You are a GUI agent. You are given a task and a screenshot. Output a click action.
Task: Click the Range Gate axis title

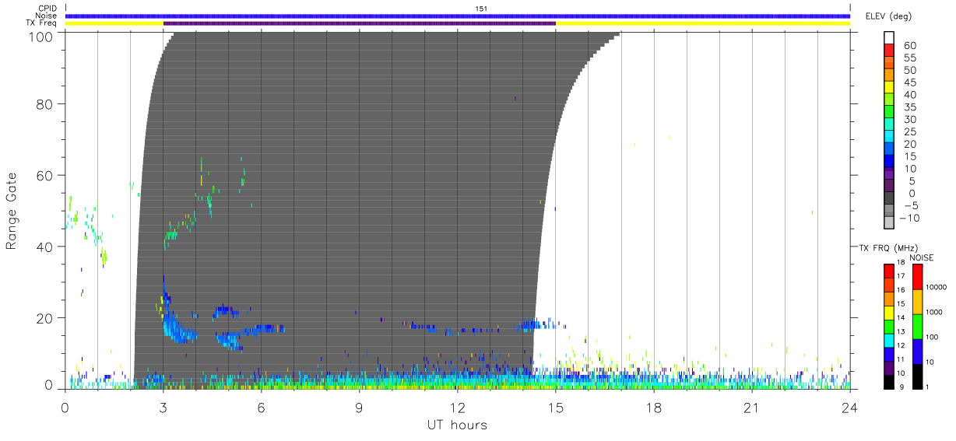[12, 210]
